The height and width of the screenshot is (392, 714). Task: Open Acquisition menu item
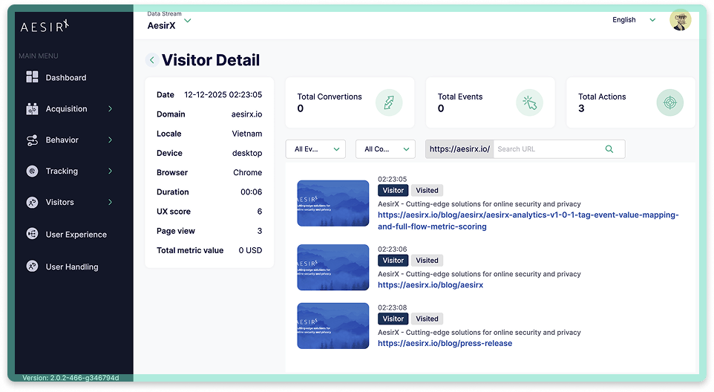pyautogui.click(x=67, y=109)
